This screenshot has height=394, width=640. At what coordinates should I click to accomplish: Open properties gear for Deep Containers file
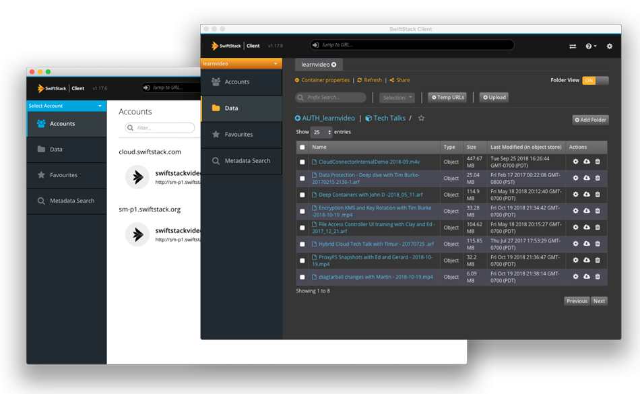(x=575, y=194)
